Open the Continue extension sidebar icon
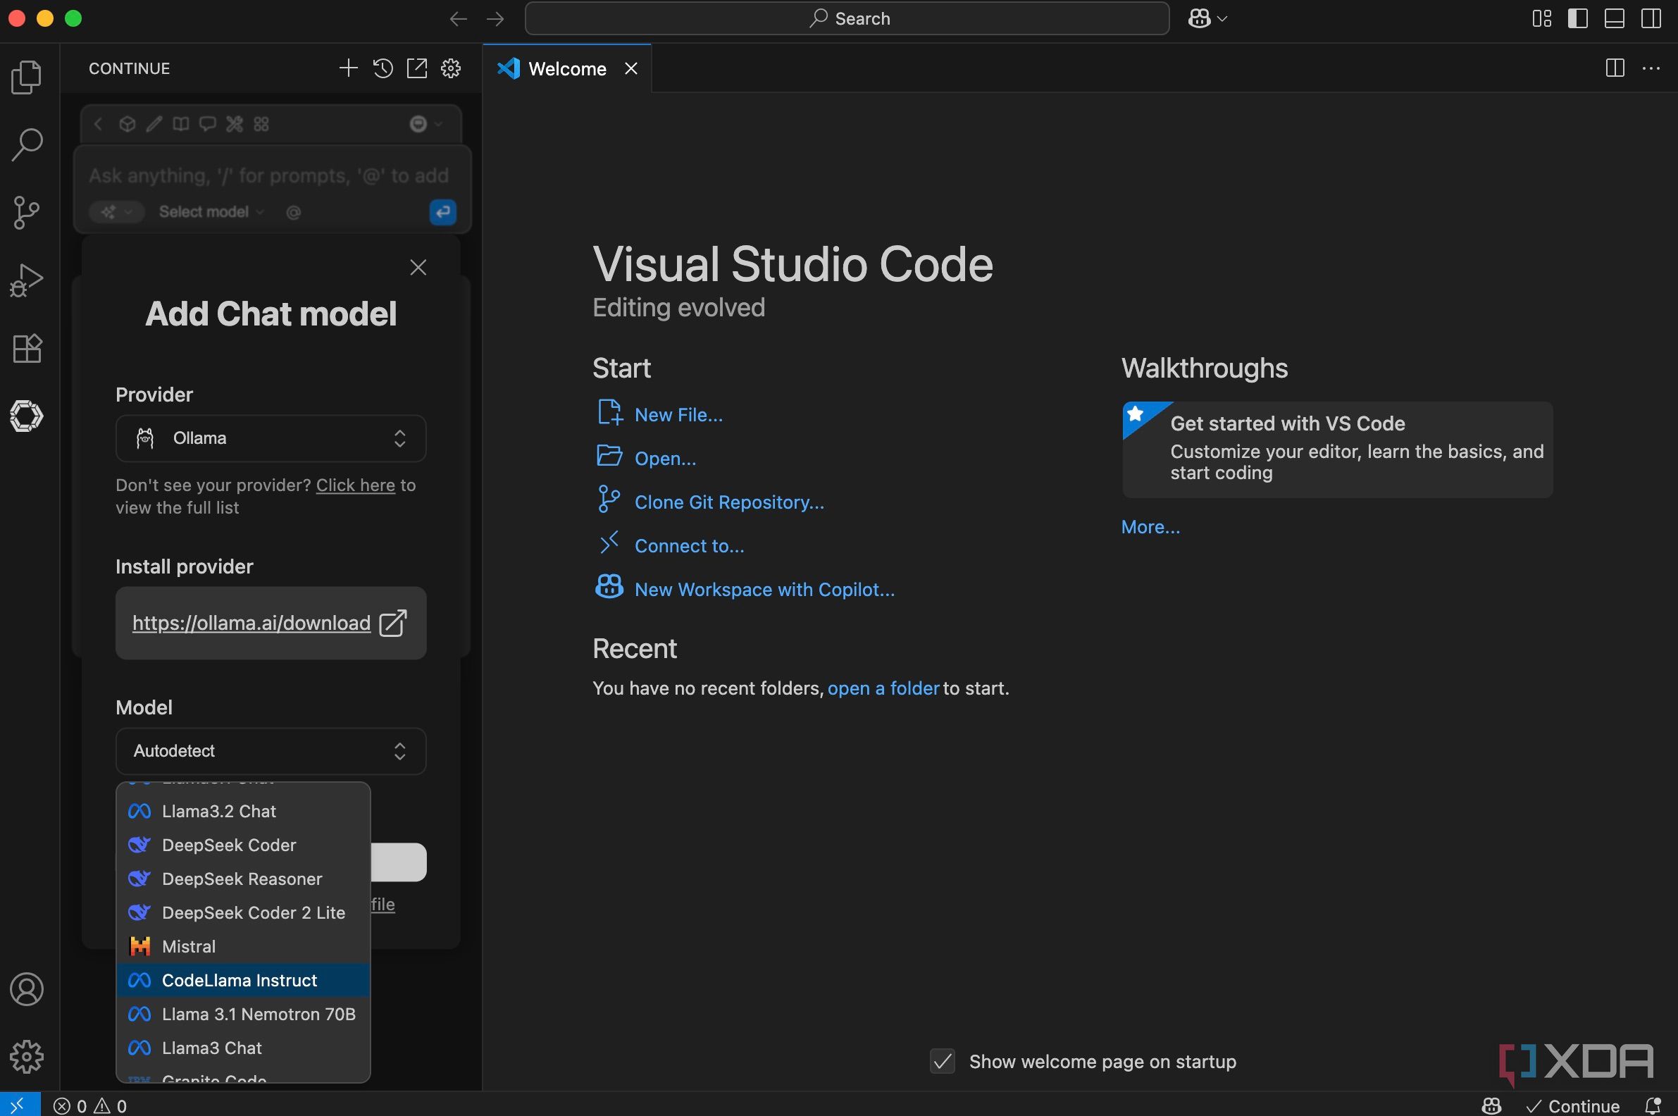Image resolution: width=1678 pixels, height=1116 pixels. [27, 416]
